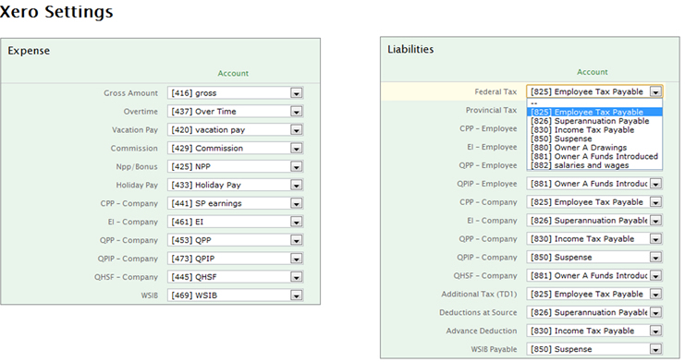
Task: Open the Expense QHSF - Company dropdown
Action: [235, 276]
